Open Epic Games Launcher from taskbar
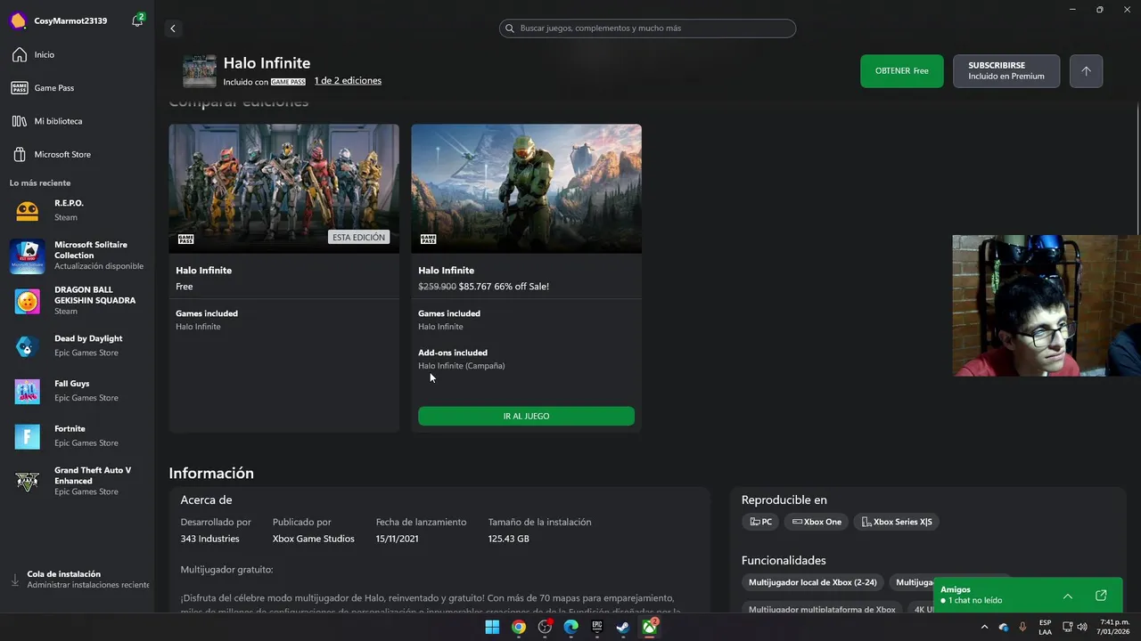This screenshot has width=1141, height=641. coord(597,627)
